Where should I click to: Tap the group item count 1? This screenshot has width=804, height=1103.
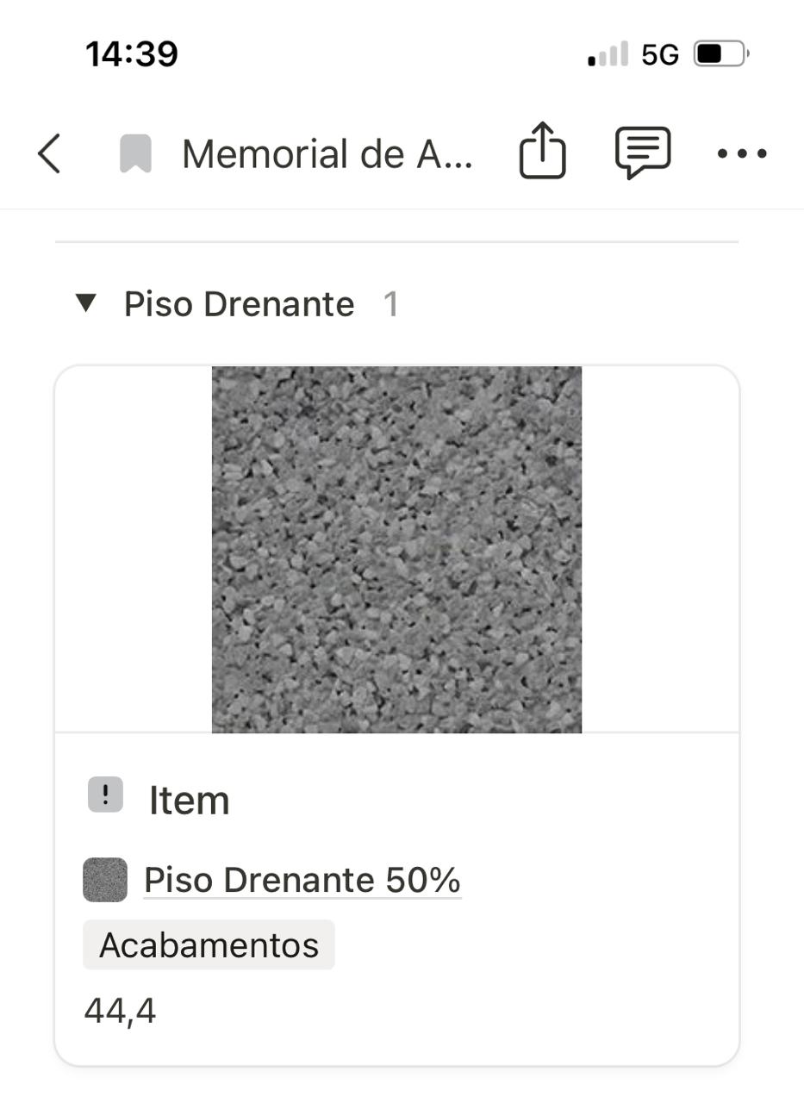pyautogui.click(x=390, y=304)
